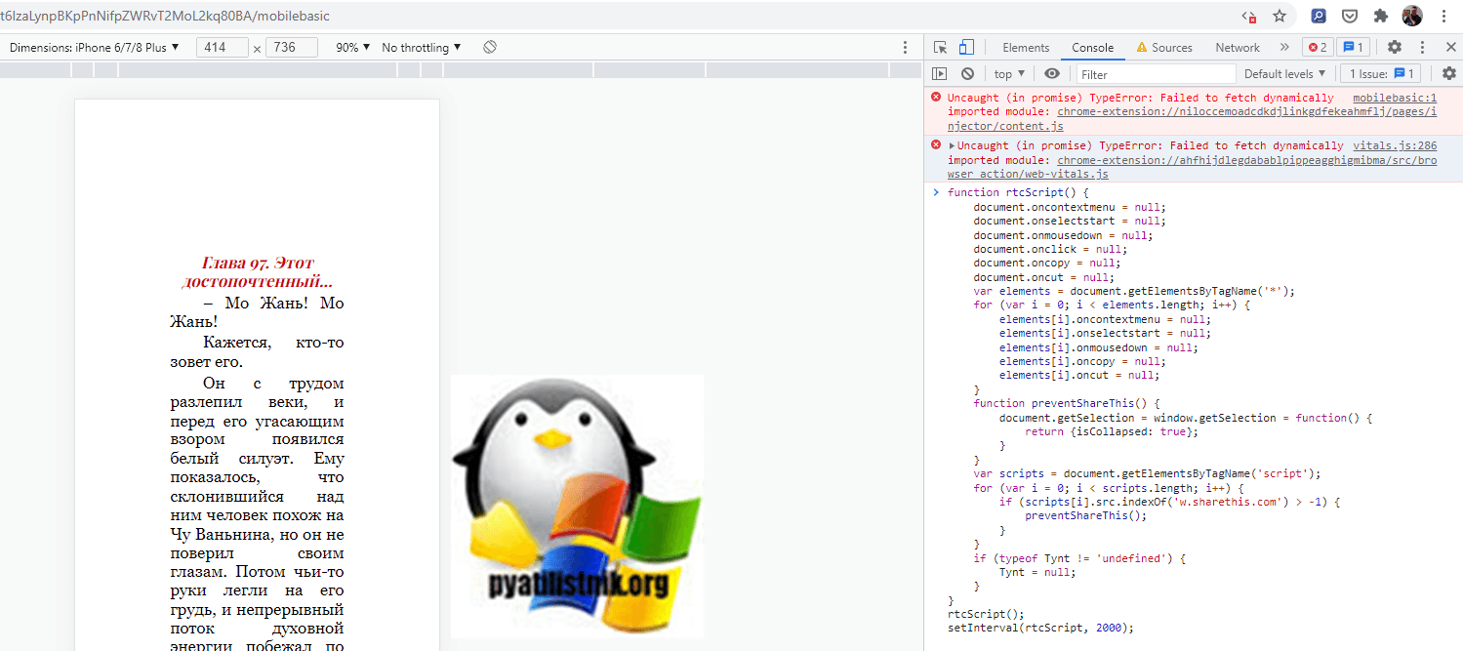Image resolution: width=1463 pixels, height=651 pixels.
Task: Open the 90% zoom dropdown
Action: (352, 47)
